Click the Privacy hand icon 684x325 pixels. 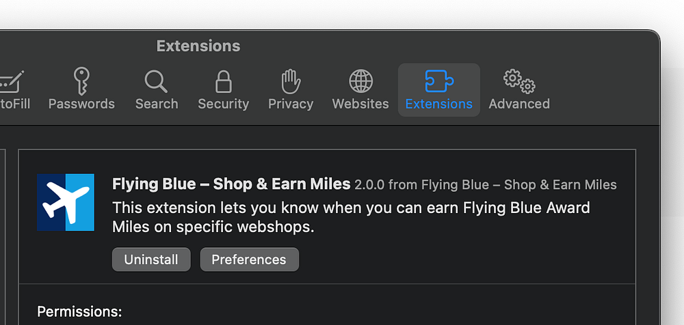pos(291,81)
